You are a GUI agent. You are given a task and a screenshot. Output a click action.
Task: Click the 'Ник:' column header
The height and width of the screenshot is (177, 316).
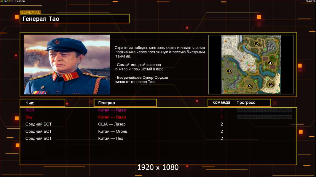click(42, 103)
